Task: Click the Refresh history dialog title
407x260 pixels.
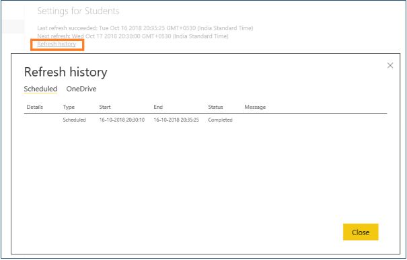Action: (65, 72)
